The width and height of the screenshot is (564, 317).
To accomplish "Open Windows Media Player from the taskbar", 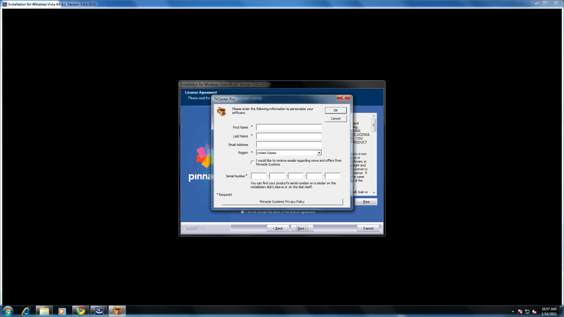I will point(62,311).
